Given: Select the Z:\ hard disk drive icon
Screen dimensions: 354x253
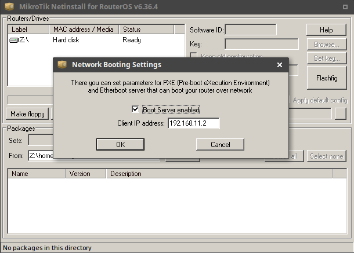Looking at the screenshot, I should tap(13, 40).
